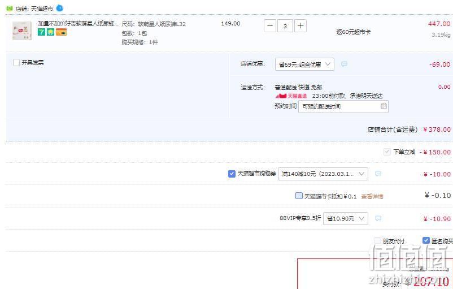
Task: Click the orange card badge icon
Action: [61, 32]
